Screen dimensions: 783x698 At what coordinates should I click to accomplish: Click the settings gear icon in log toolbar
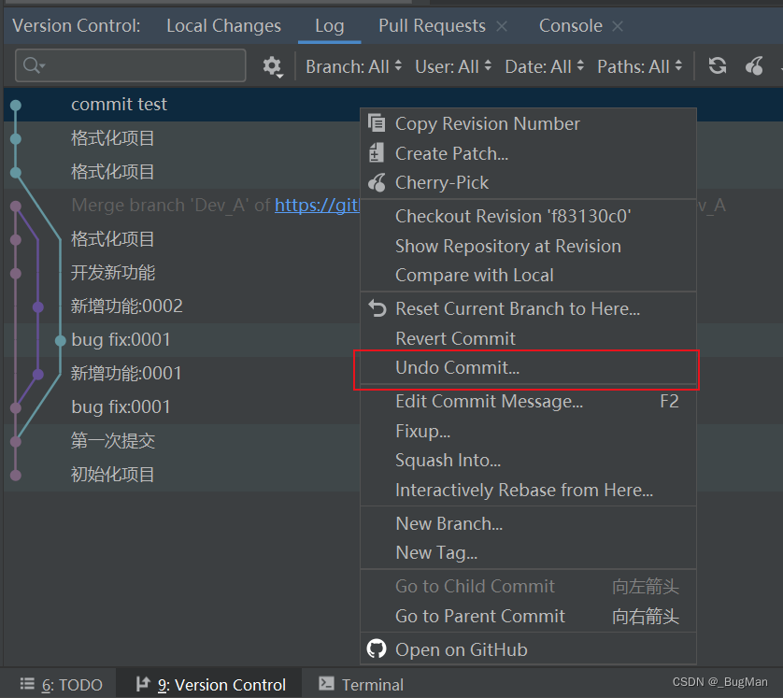point(272,65)
